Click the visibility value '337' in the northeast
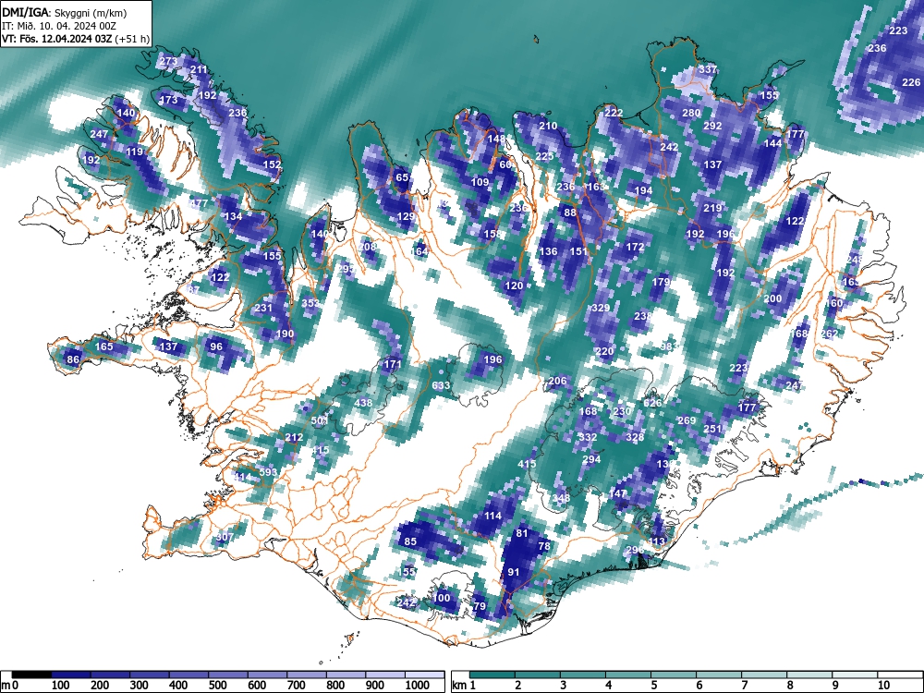The width and height of the screenshot is (924, 693). click(707, 69)
